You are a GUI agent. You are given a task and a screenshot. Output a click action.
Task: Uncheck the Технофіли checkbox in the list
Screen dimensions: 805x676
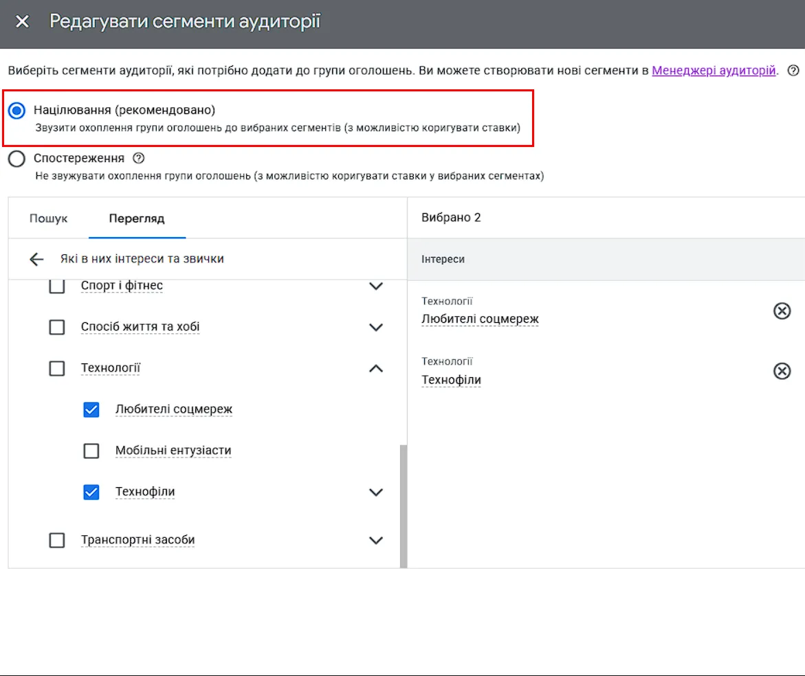point(91,493)
